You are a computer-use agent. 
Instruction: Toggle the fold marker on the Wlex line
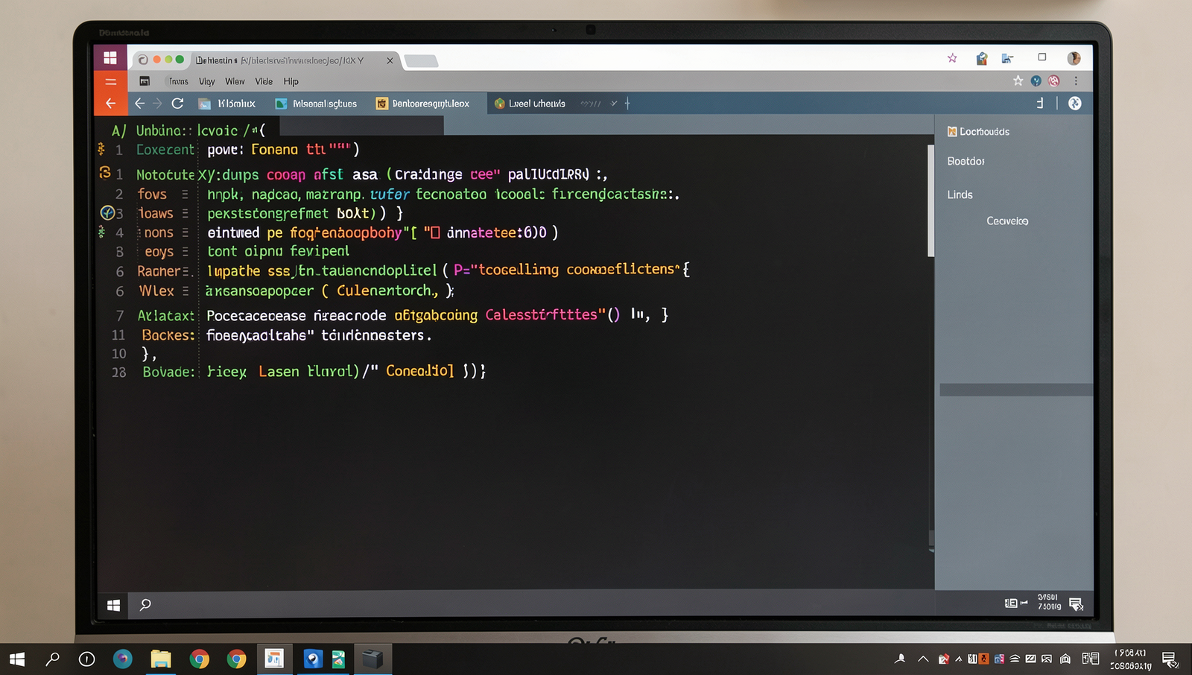(185, 291)
